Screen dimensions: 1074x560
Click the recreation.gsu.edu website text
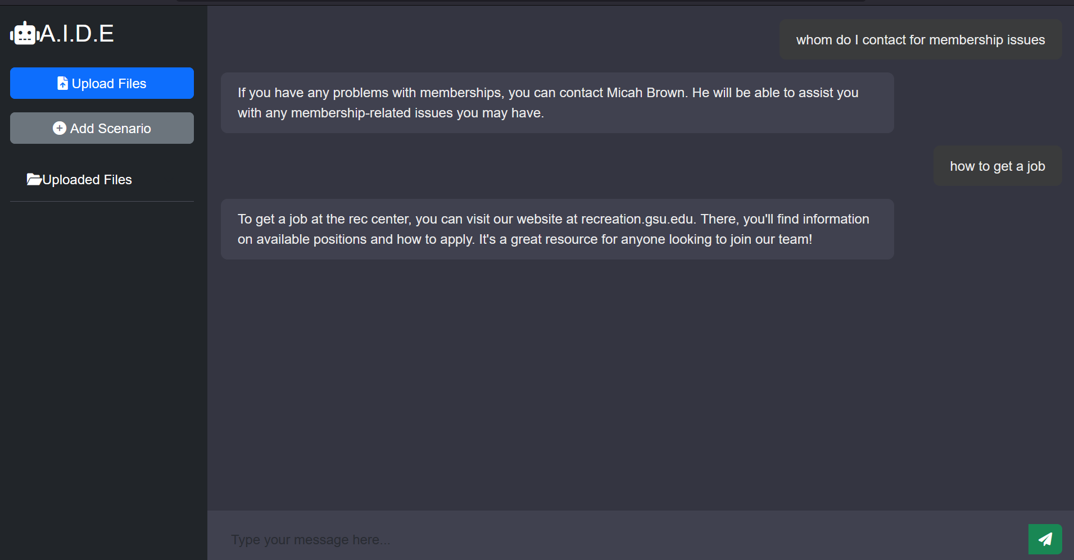pyautogui.click(x=637, y=219)
